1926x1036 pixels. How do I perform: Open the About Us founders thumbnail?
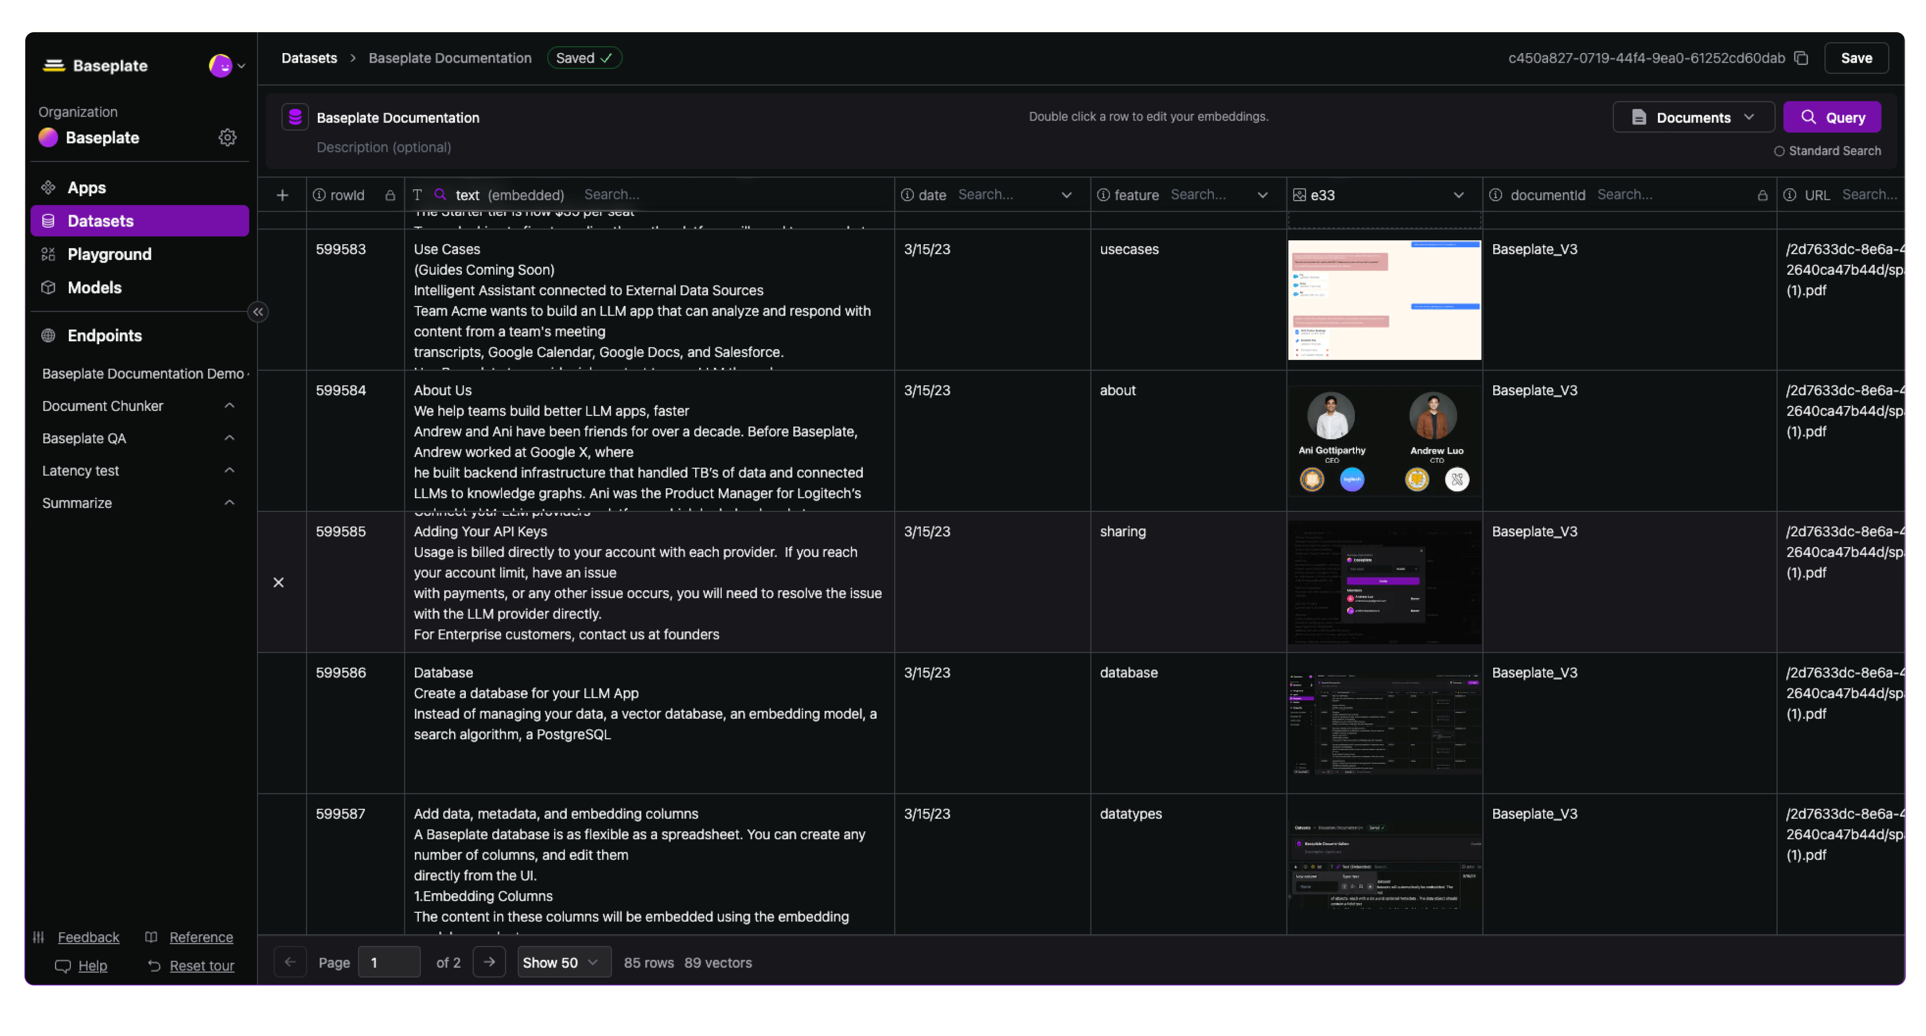click(1384, 441)
